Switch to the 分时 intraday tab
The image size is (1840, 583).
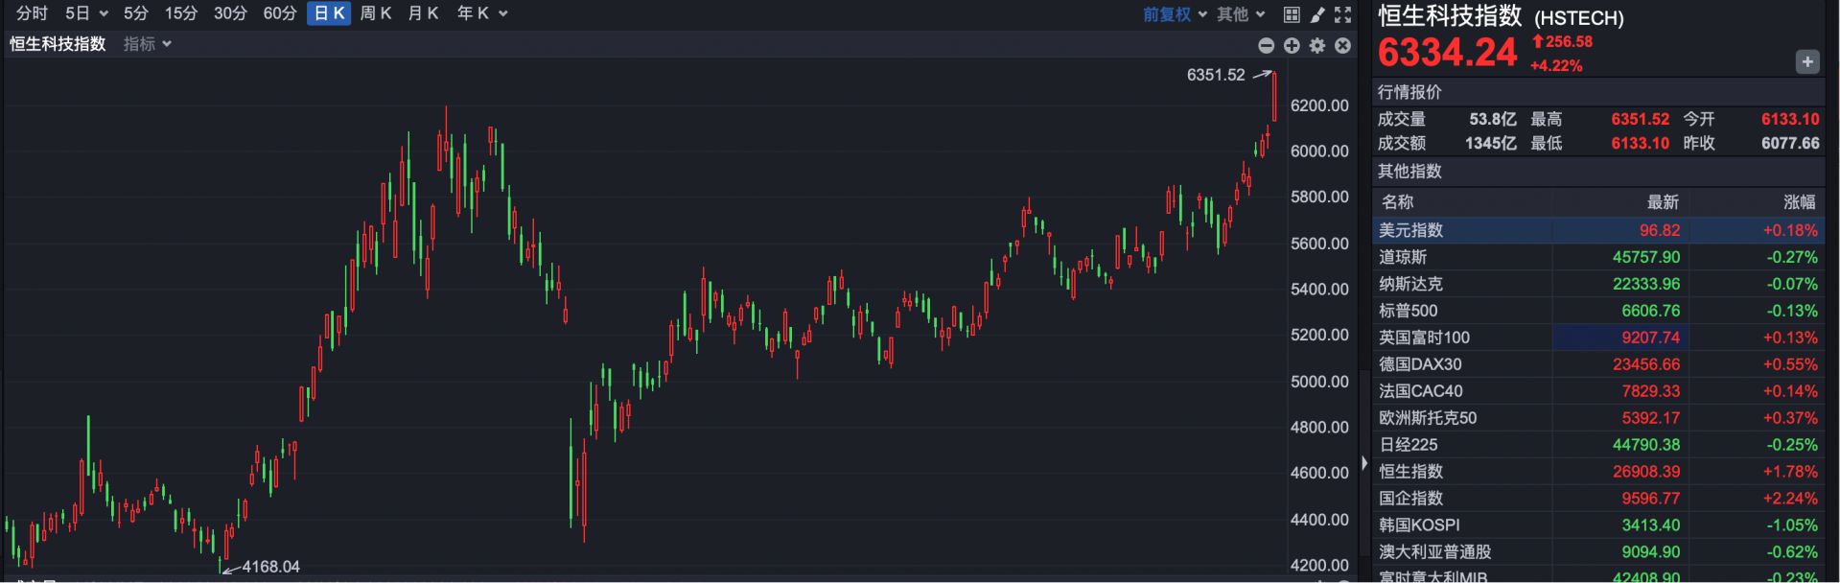(x=32, y=13)
